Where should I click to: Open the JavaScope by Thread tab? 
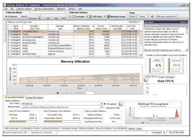[30, 128]
